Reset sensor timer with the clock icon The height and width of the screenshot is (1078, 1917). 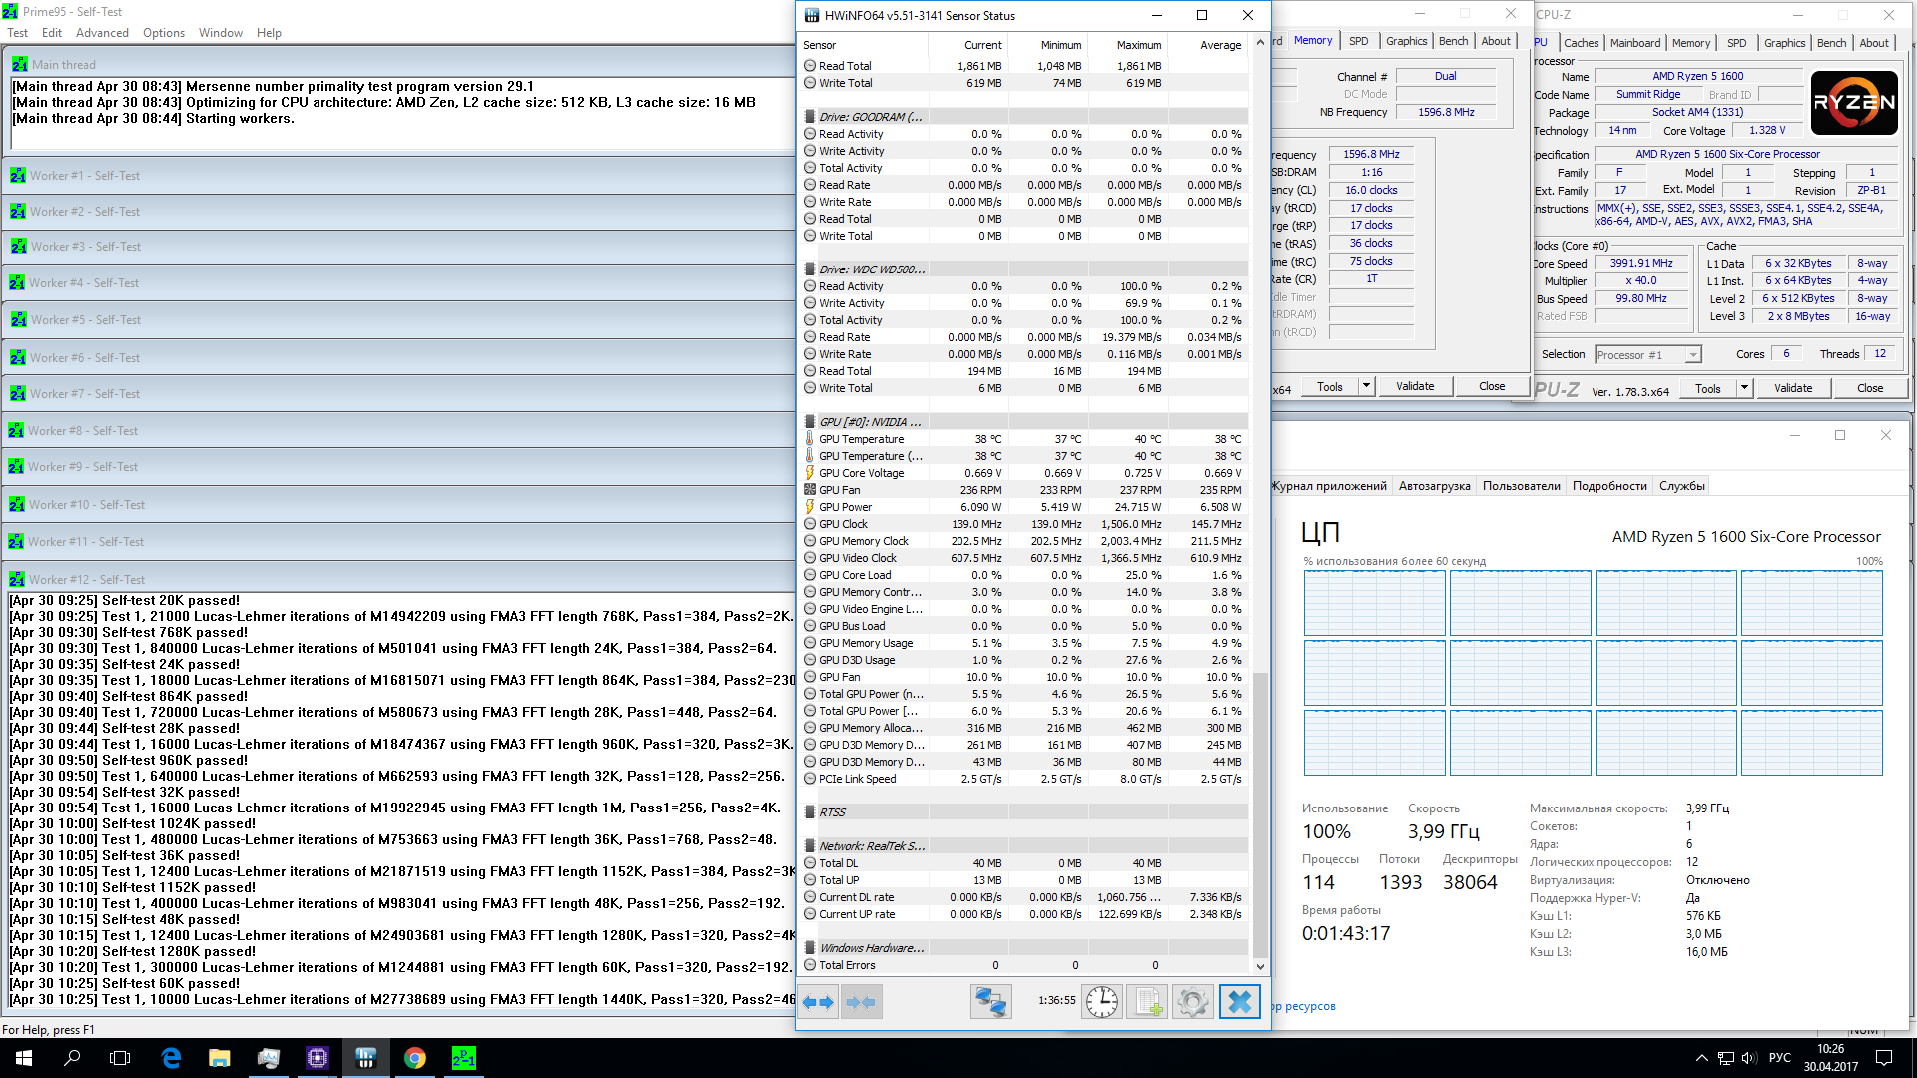[1102, 1002]
